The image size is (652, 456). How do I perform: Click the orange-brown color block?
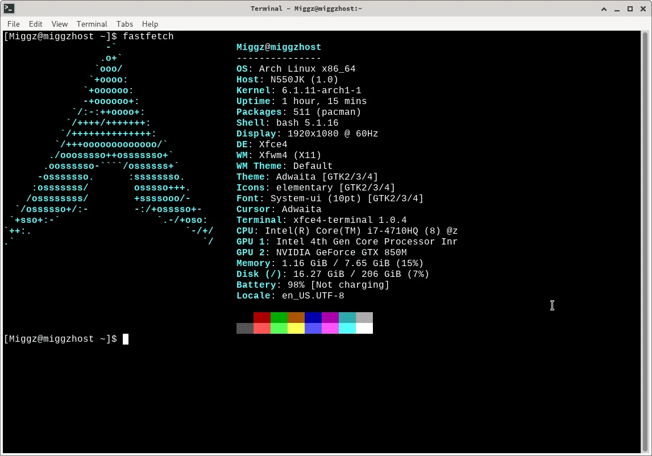click(x=296, y=317)
